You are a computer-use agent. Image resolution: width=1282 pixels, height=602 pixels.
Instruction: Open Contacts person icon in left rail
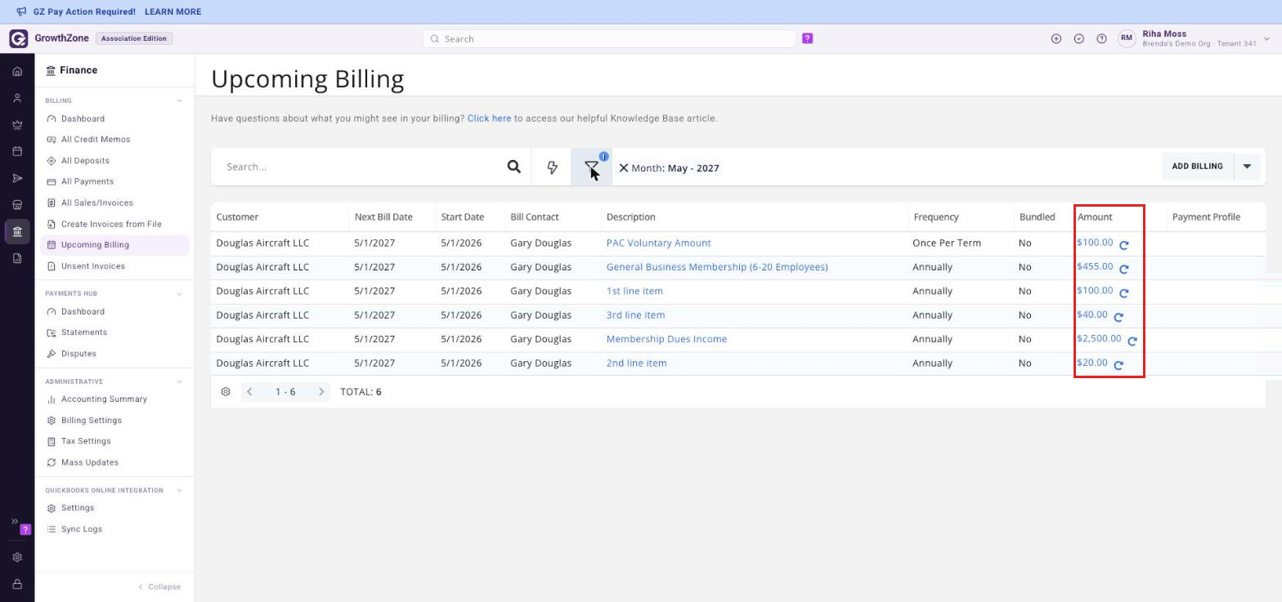[x=17, y=98]
